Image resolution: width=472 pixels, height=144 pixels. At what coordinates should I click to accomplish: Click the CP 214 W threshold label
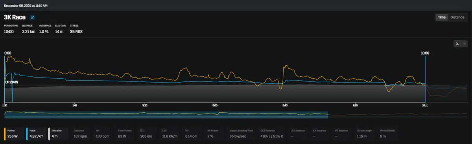[x=11, y=82]
